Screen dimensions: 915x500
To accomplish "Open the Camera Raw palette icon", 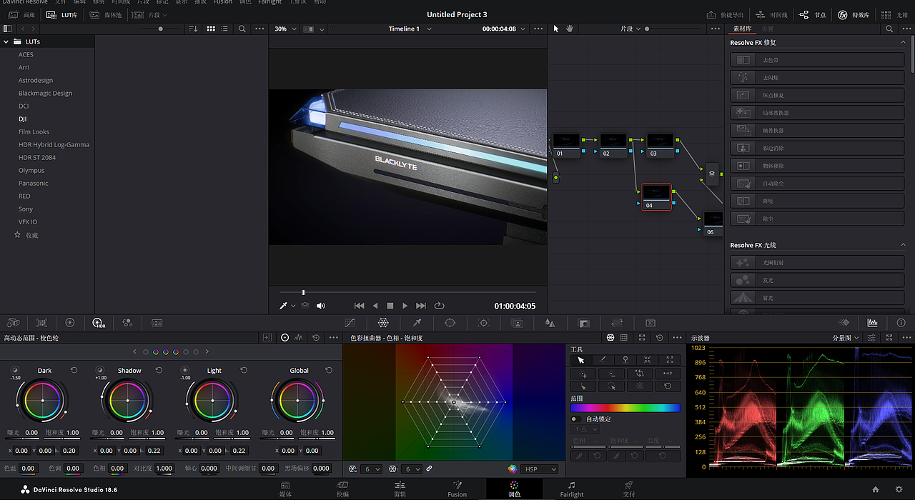I will [14, 323].
